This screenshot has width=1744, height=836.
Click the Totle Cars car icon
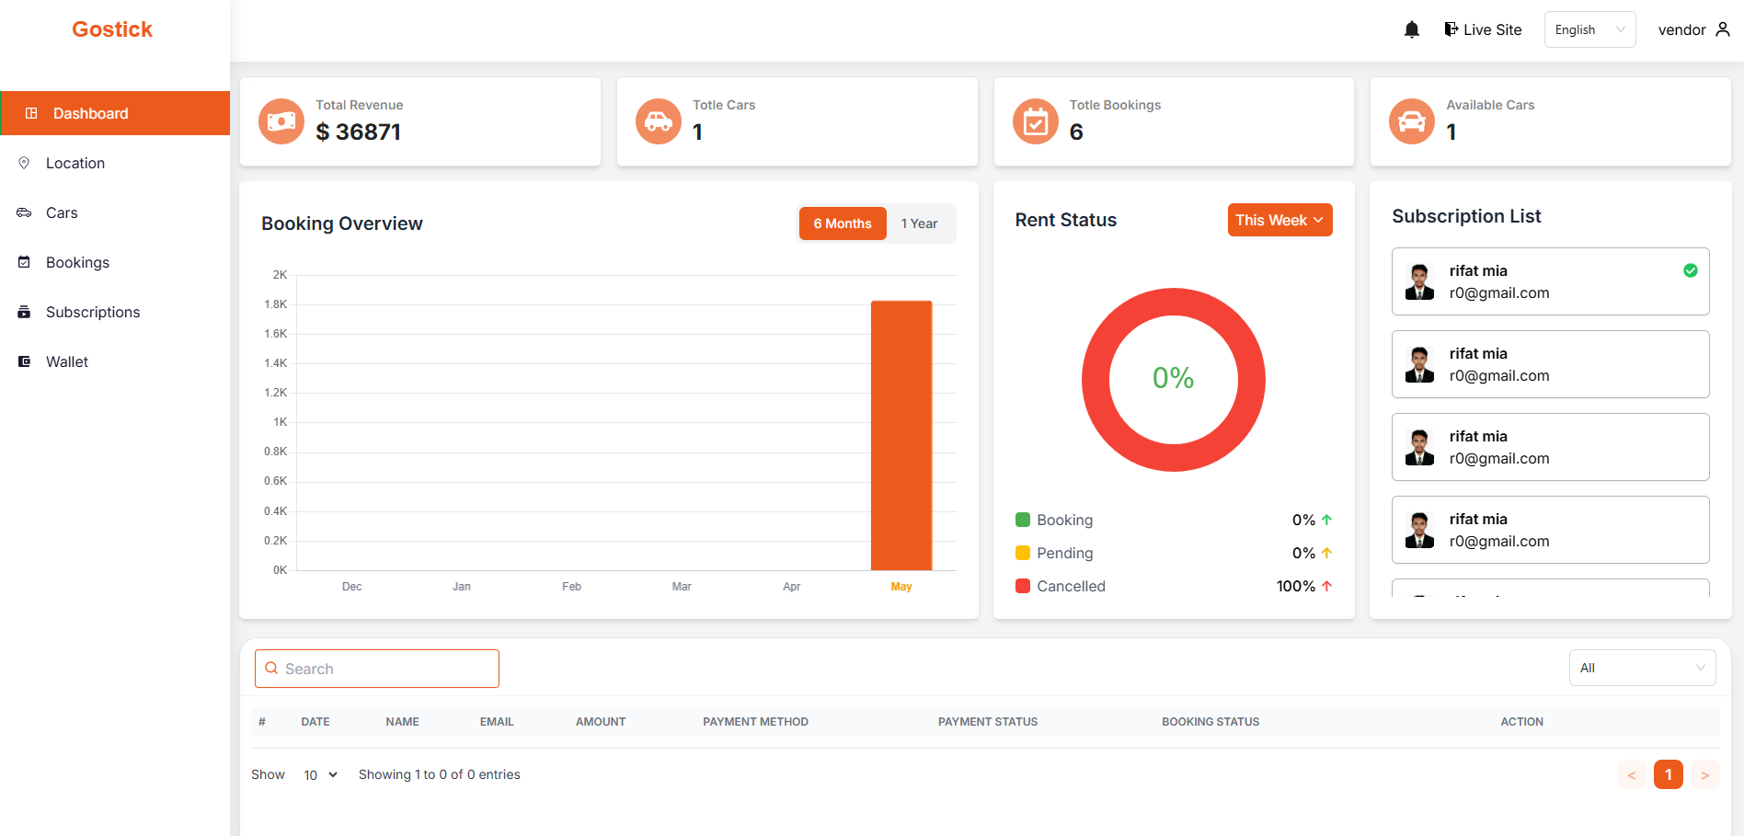click(659, 121)
